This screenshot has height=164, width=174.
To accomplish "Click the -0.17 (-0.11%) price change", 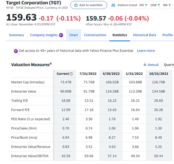I will click(x=60, y=18).
